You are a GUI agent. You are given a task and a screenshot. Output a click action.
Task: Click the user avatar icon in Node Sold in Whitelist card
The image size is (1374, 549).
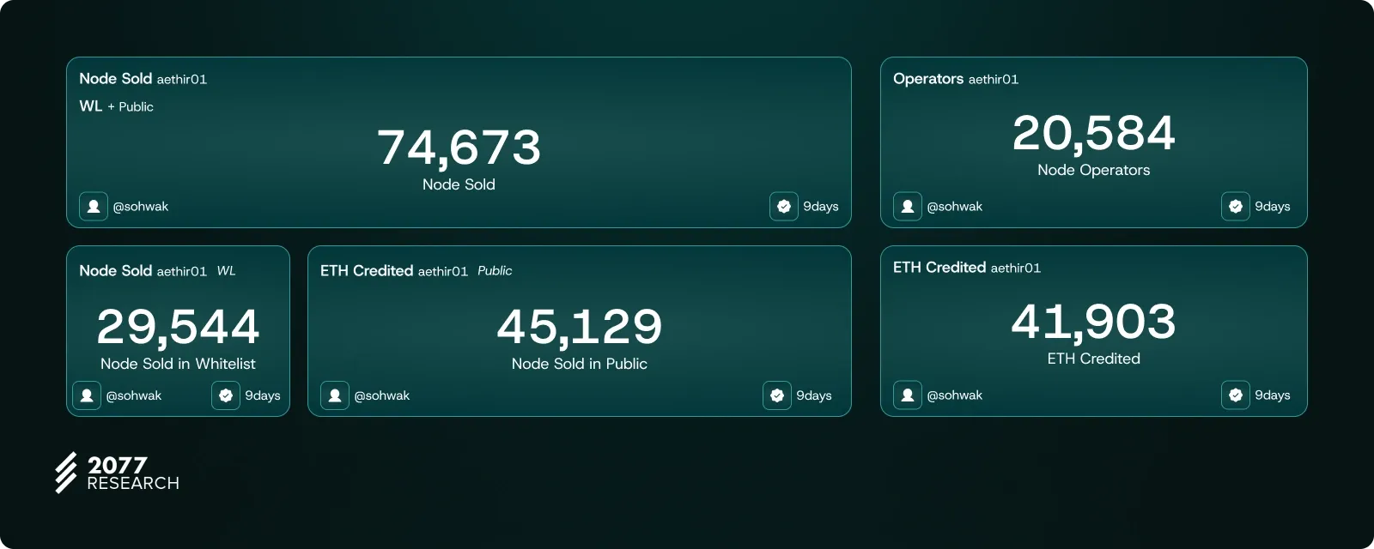coord(87,395)
